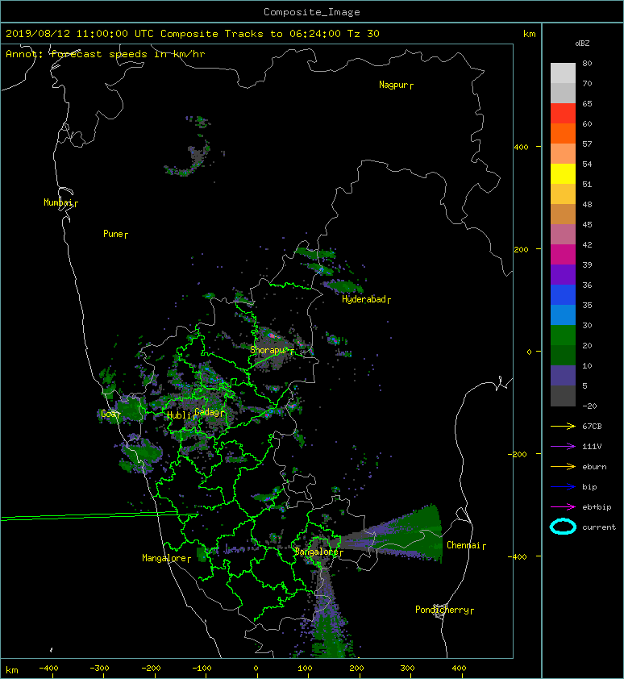Click the Hyderabad city label
Viewport: 624px width, 679px height.
[x=364, y=299]
